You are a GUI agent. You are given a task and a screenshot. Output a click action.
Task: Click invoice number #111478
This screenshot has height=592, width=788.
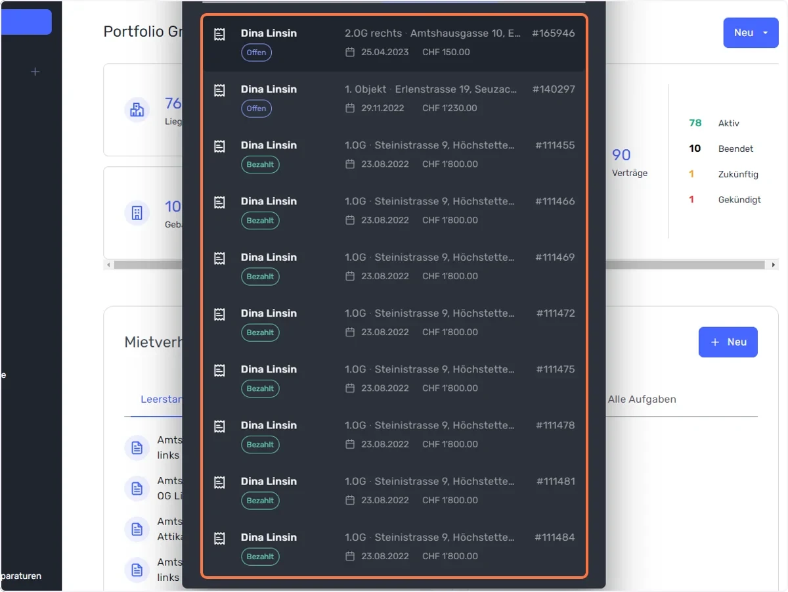(x=556, y=426)
